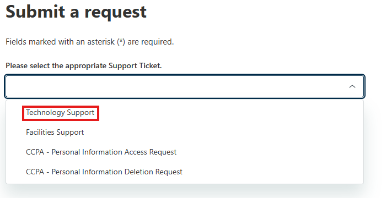Choose the Facilities Support option

coord(185,132)
